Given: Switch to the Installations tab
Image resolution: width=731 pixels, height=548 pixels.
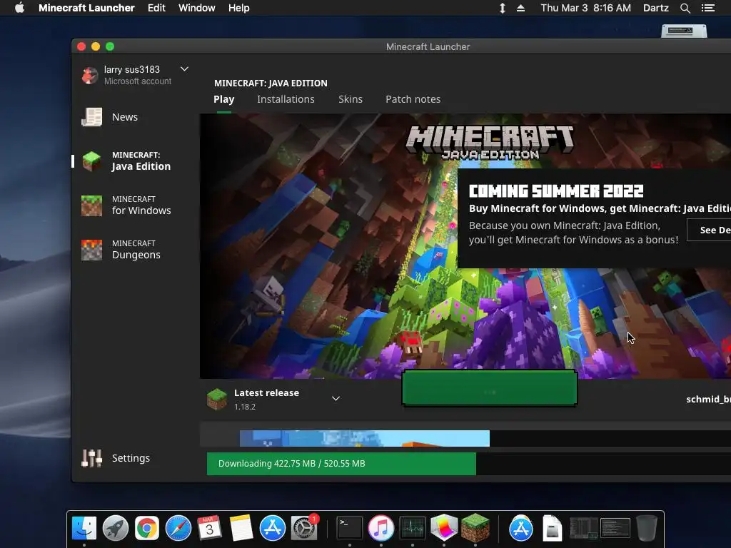Looking at the screenshot, I should coord(286,99).
